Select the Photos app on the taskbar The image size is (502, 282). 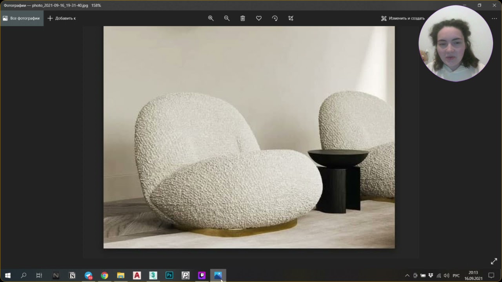[x=218, y=275]
